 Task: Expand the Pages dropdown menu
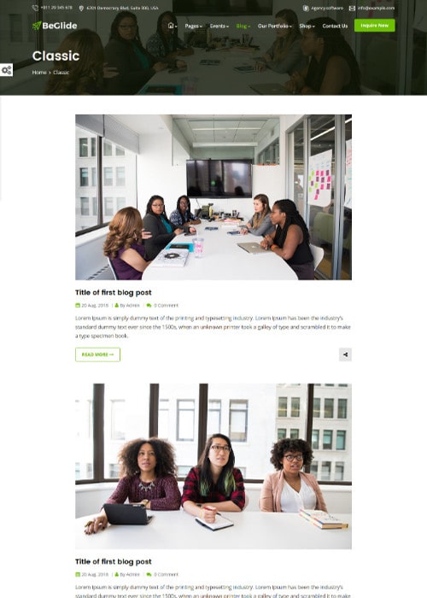[x=193, y=26]
